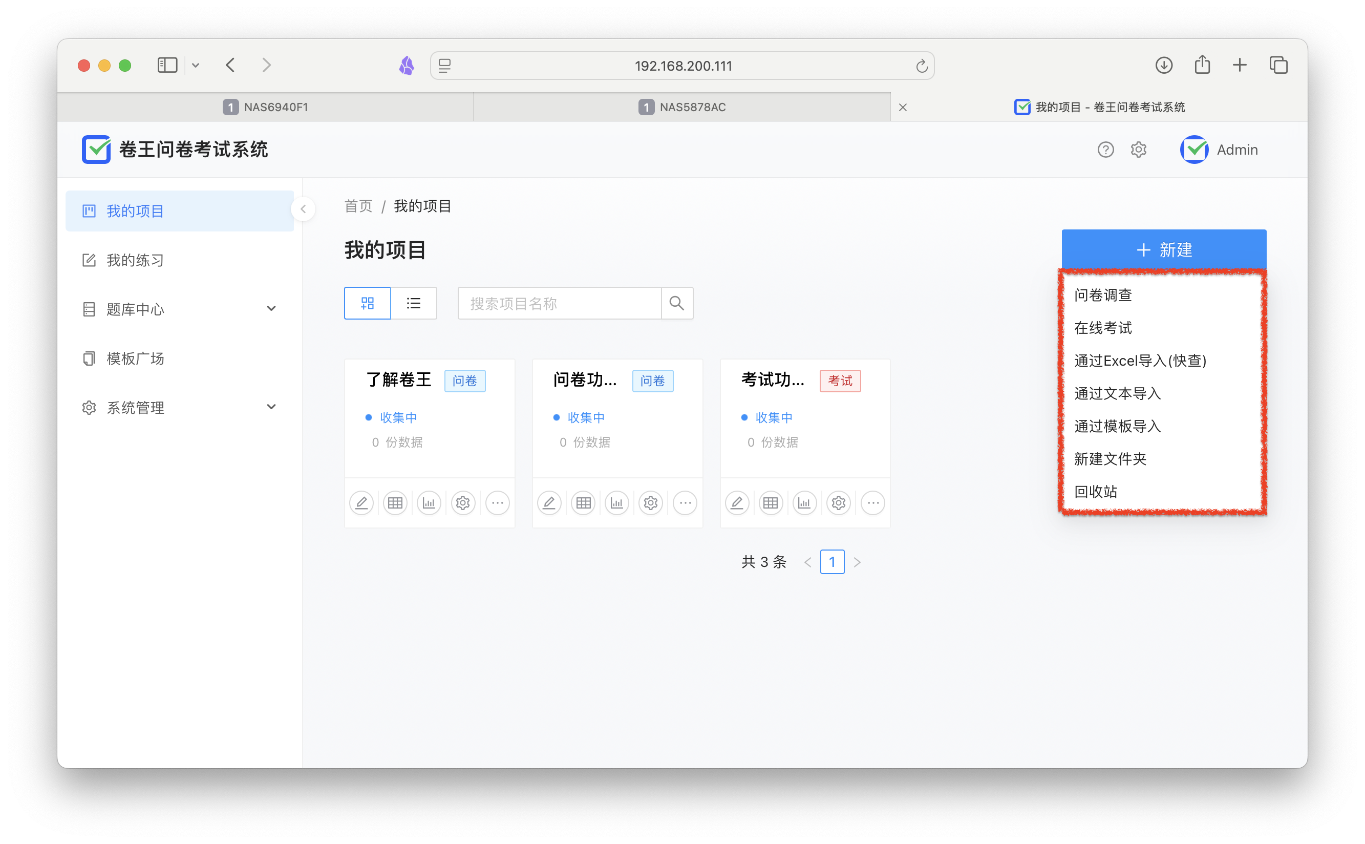Click the Safari address bar
This screenshot has height=844, width=1365.
(x=682, y=66)
